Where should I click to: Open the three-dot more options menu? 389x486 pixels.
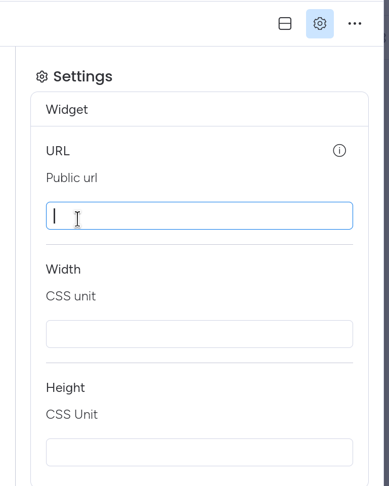(x=355, y=24)
